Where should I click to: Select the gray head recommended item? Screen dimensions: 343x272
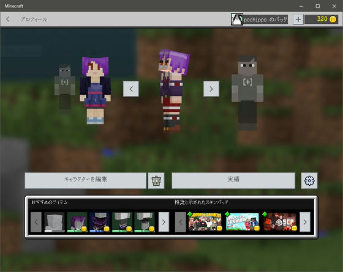tap(55, 222)
